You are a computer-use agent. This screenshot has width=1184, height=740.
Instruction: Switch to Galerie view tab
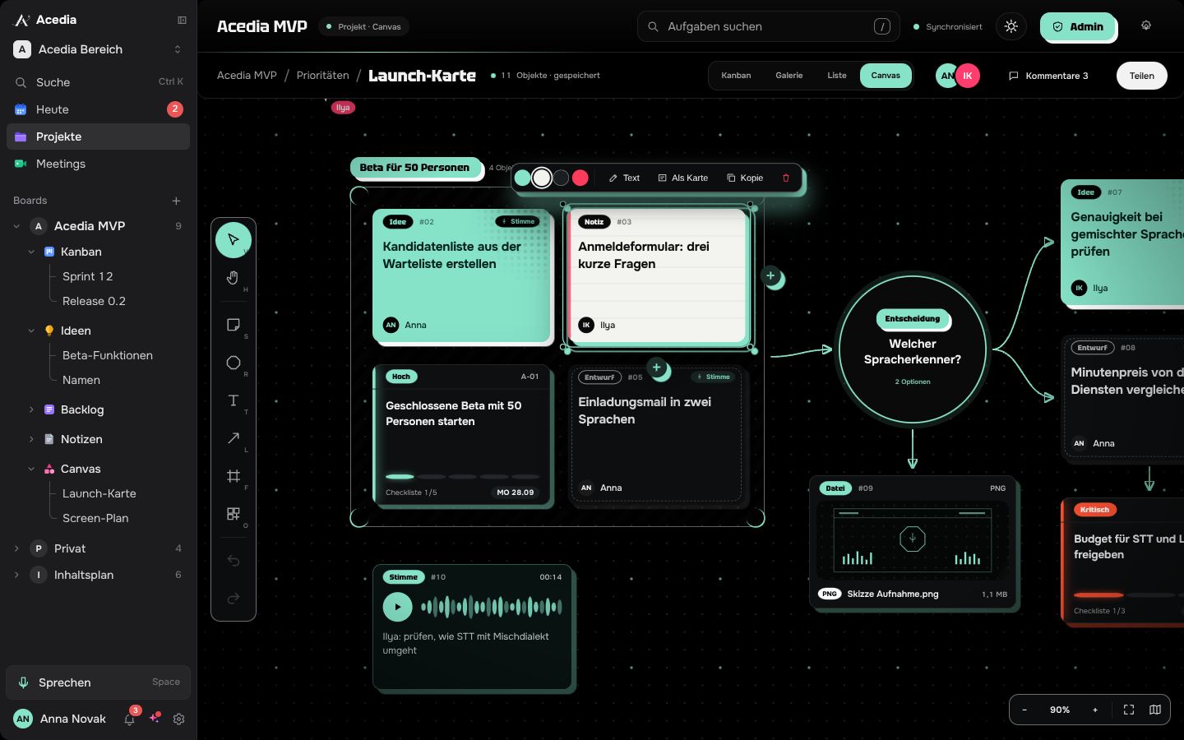[789, 76]
